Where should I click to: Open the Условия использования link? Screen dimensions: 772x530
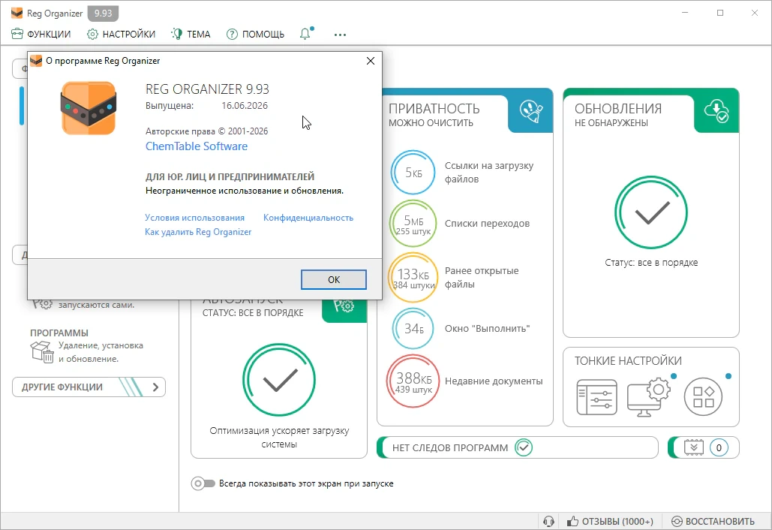(194, 218)
